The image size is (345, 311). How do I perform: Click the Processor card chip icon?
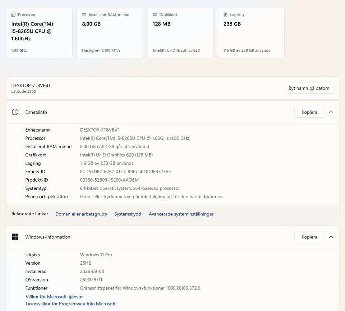tap(13, 15)
